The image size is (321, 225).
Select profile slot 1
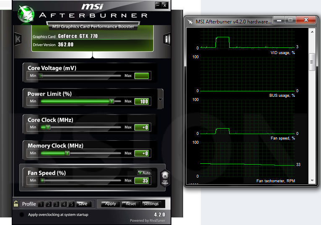tap(41, 204)
